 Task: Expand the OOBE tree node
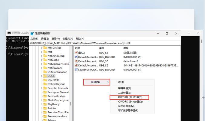coord(41,76)
